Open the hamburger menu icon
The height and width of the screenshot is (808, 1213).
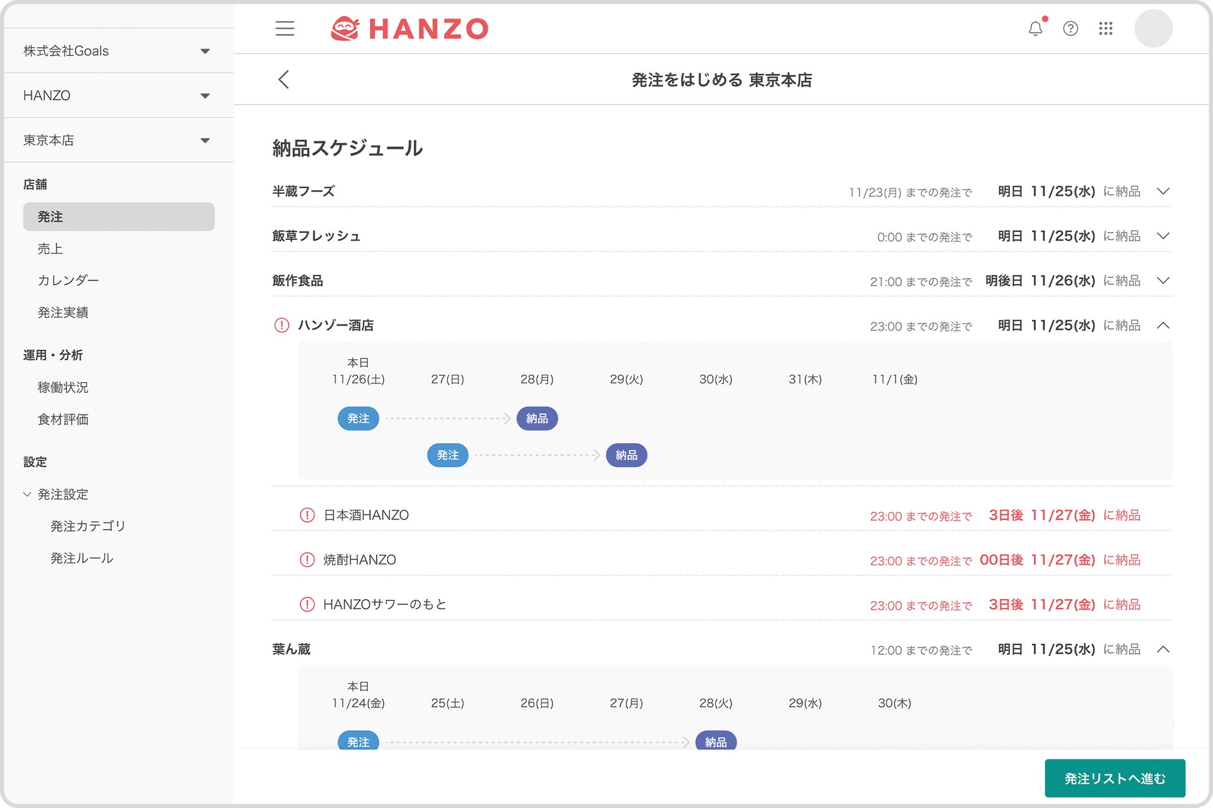coord(285,29)
